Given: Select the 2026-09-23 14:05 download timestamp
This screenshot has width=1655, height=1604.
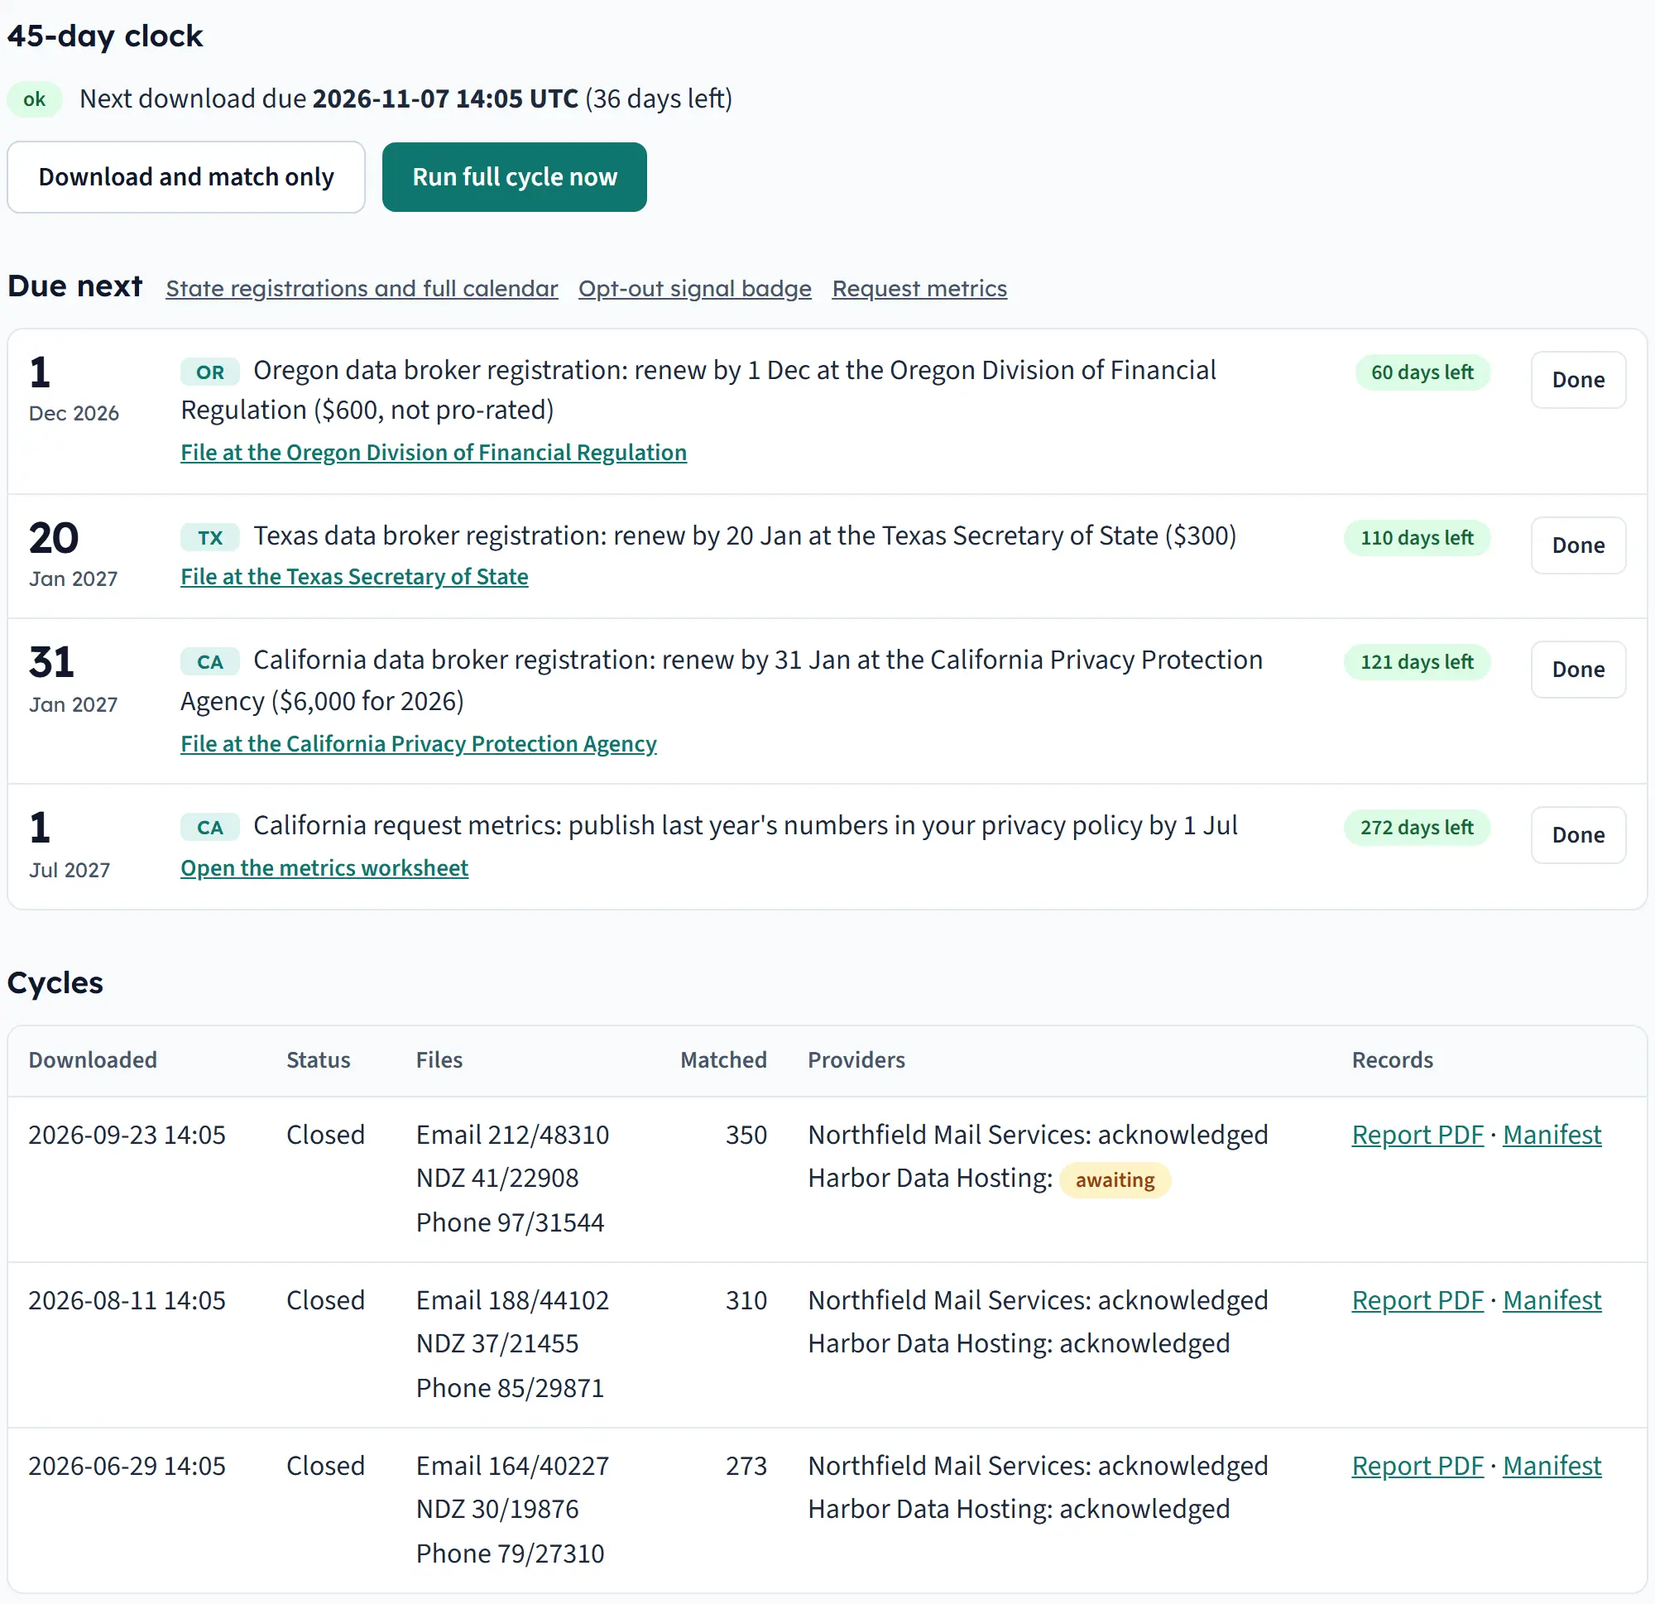Looking at the screenshot, I should (x=127, y=1135).
